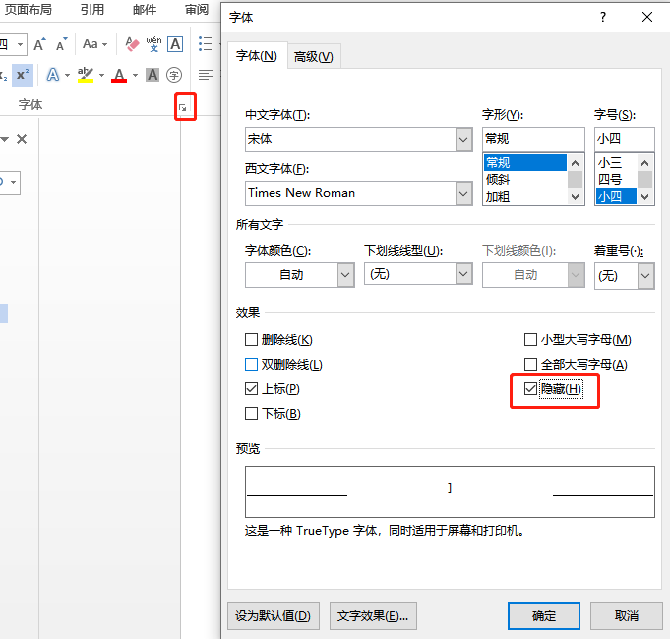Click the 字号 text input field

(x=625, y=140)
